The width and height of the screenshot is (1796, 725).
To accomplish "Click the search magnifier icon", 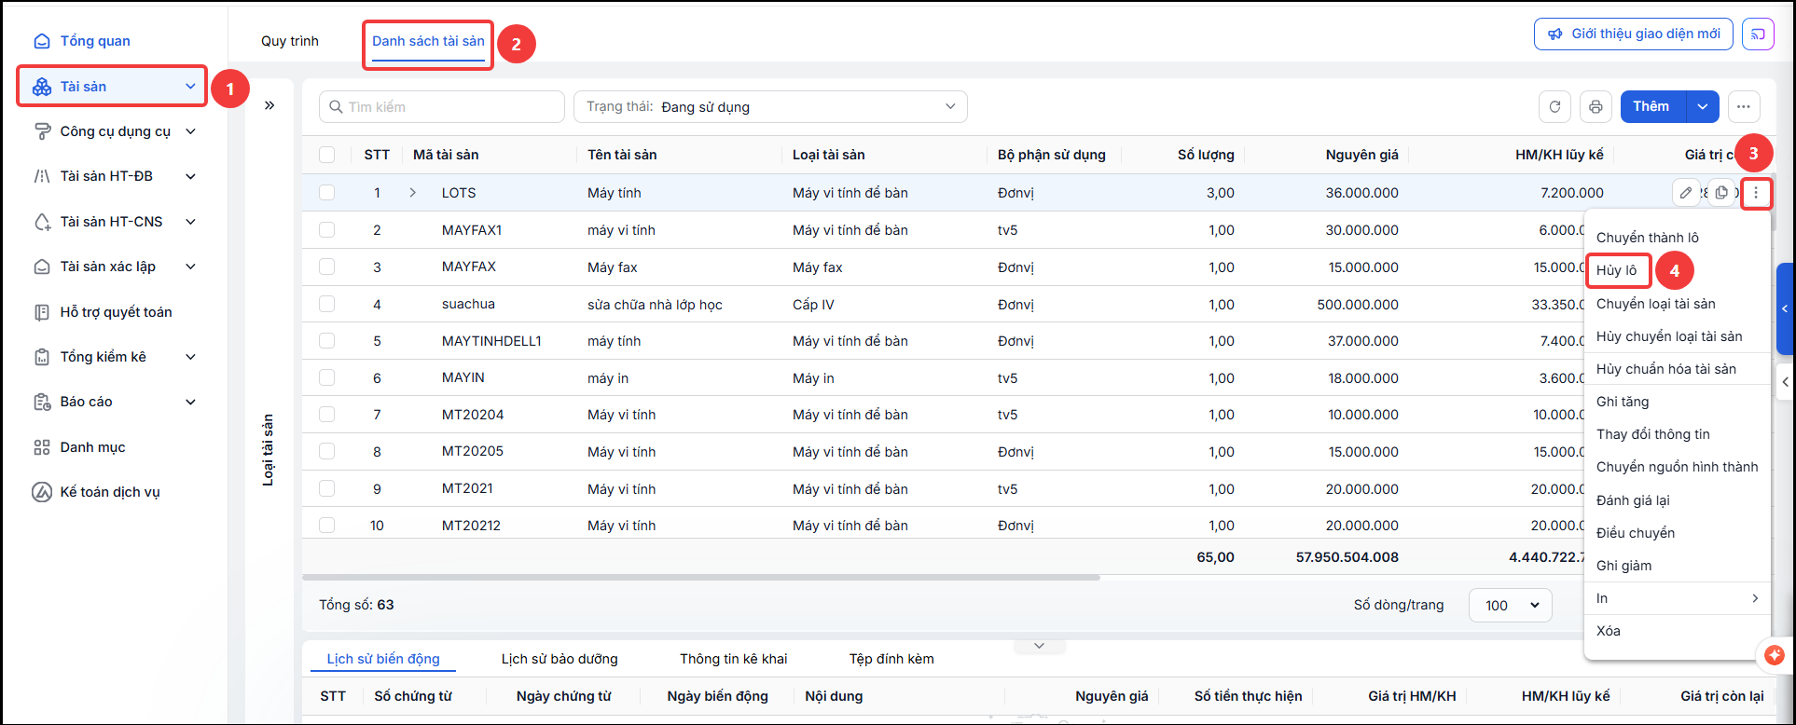I will 336,107.
